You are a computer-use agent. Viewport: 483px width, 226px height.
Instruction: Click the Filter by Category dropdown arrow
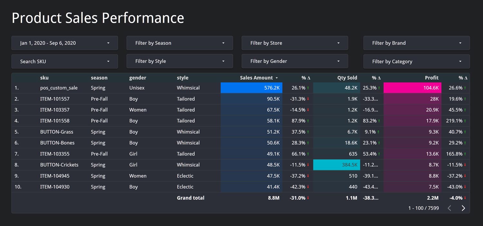point(460,61)
